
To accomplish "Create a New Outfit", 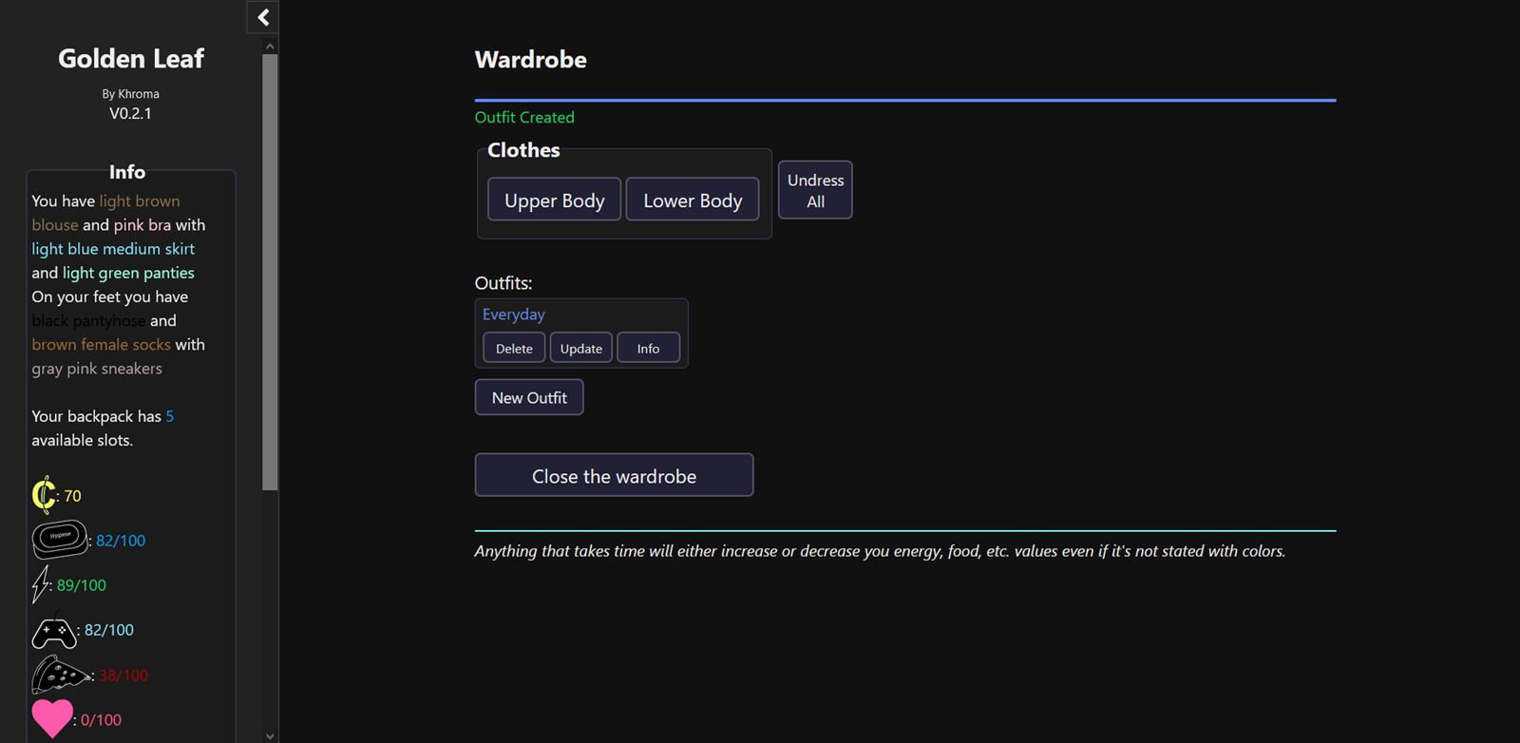I will 529,398.
